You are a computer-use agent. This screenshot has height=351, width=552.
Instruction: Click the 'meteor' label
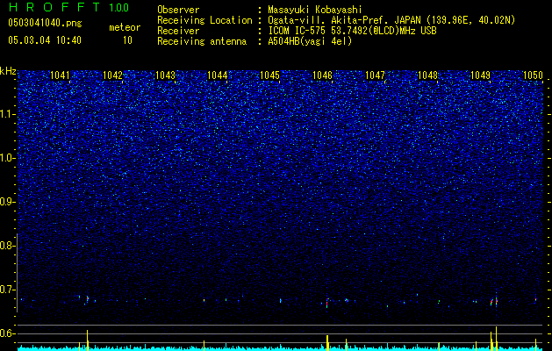pos(125,27)
